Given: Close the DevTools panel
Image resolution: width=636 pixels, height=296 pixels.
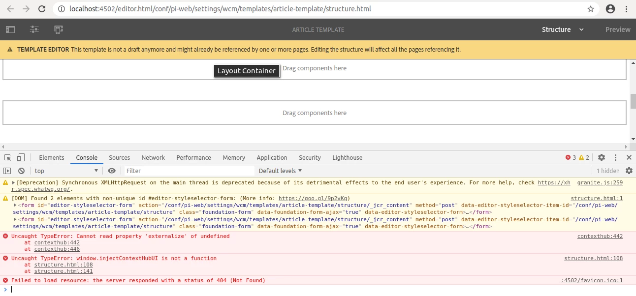Looking at the screenshot, I should tap(629, 157).
